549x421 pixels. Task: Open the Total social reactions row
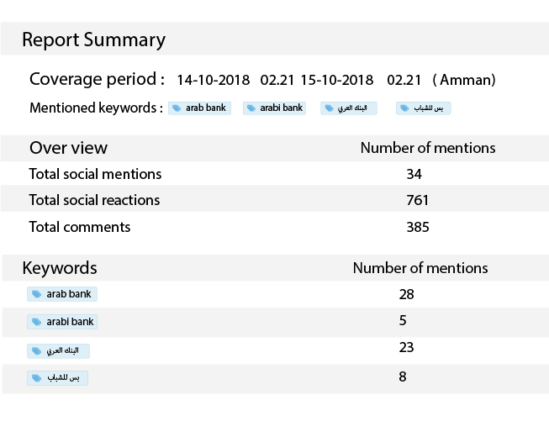pyautogui.click(x=94, y=200)
